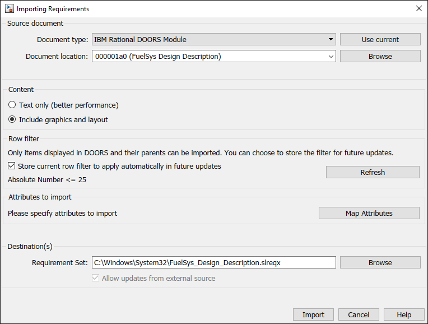Open the Document type dropdown

pyautogui.click(x=213, y=39)
